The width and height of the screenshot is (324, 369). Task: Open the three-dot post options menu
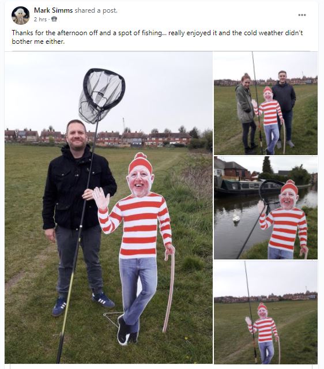302,15
